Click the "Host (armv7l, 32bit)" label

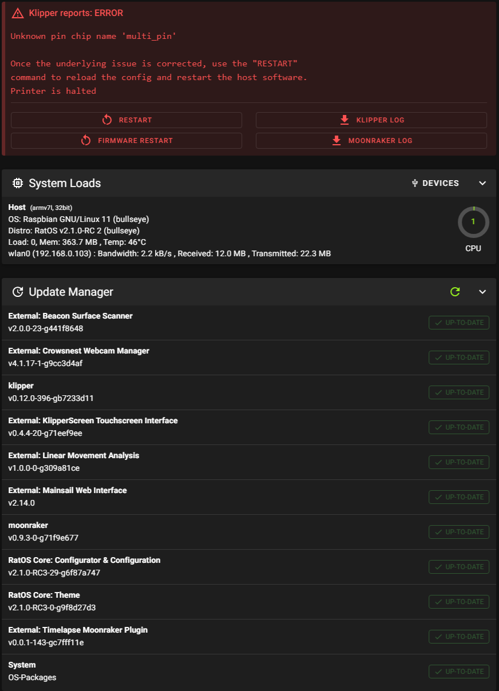pos(40,207)
